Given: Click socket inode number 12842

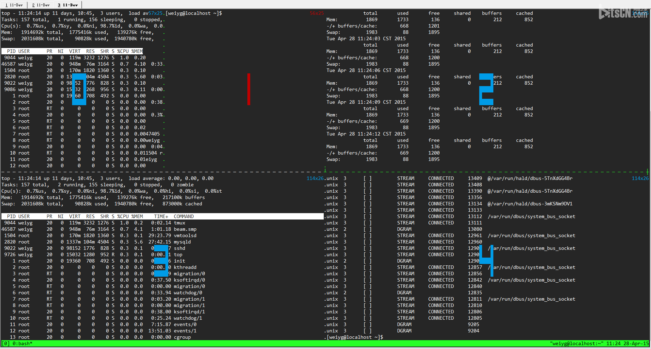Looking at the screenshot, I should [475, 280].
